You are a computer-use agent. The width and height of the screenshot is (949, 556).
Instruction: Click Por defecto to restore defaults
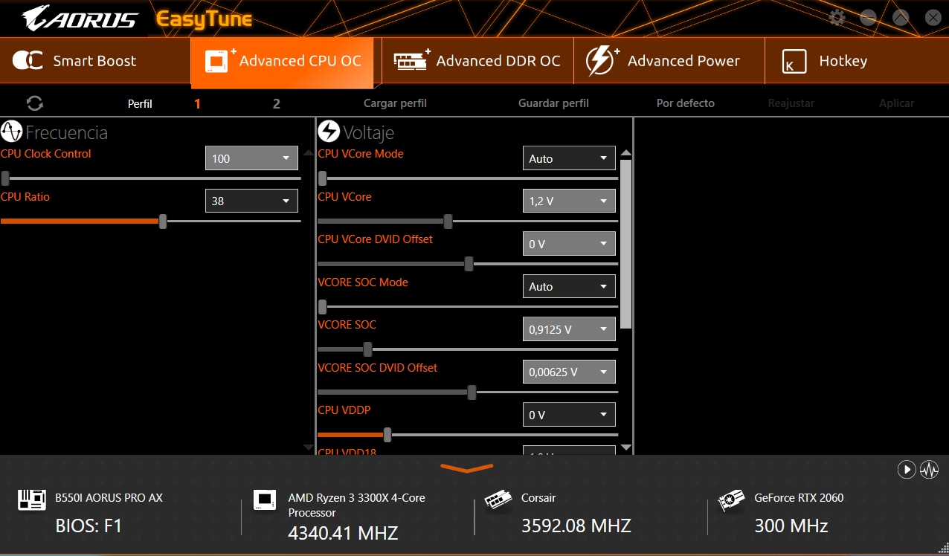tap(686, 103)
